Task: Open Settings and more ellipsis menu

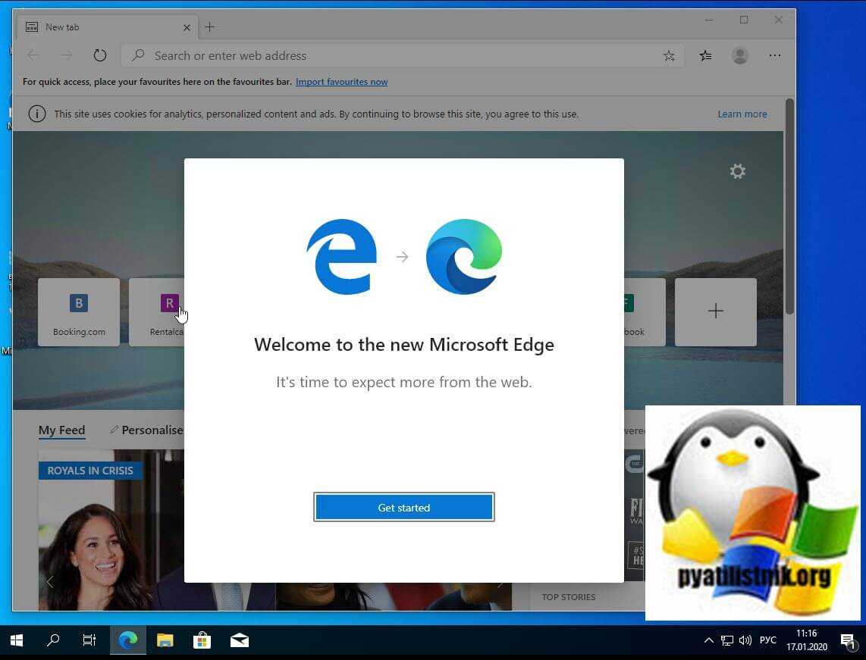Action: pyautogui.click(x=774, y=55)
